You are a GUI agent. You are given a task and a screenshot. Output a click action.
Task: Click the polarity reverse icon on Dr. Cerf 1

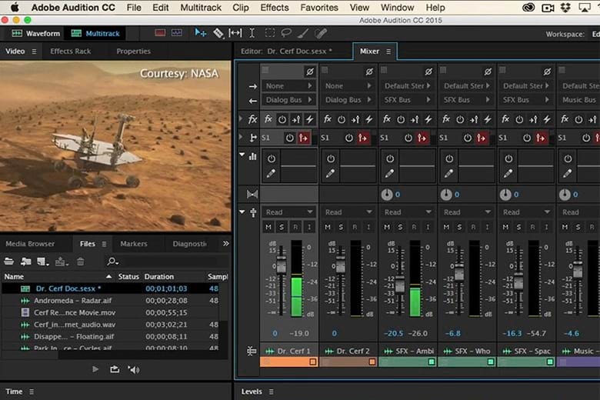(x=309, y=72)
